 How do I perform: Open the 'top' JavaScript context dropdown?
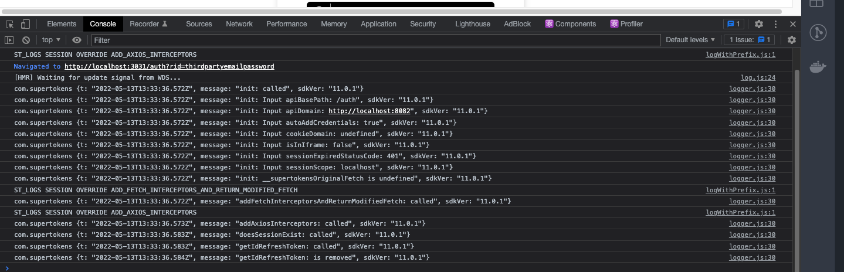pyautogui.click(x=51, y=40)
